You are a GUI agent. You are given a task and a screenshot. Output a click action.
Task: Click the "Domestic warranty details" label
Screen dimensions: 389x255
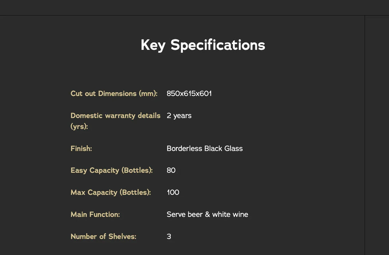point(115,116)
